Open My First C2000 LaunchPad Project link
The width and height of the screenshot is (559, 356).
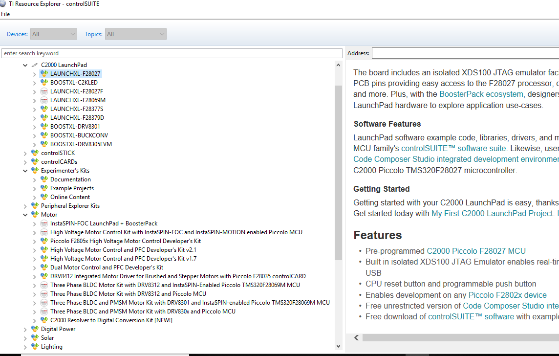click(x=495, y=213)
